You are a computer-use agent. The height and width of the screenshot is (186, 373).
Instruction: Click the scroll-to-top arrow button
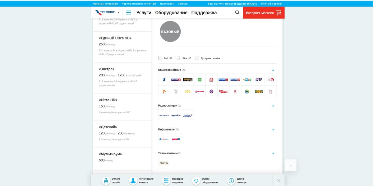(290, 165)
